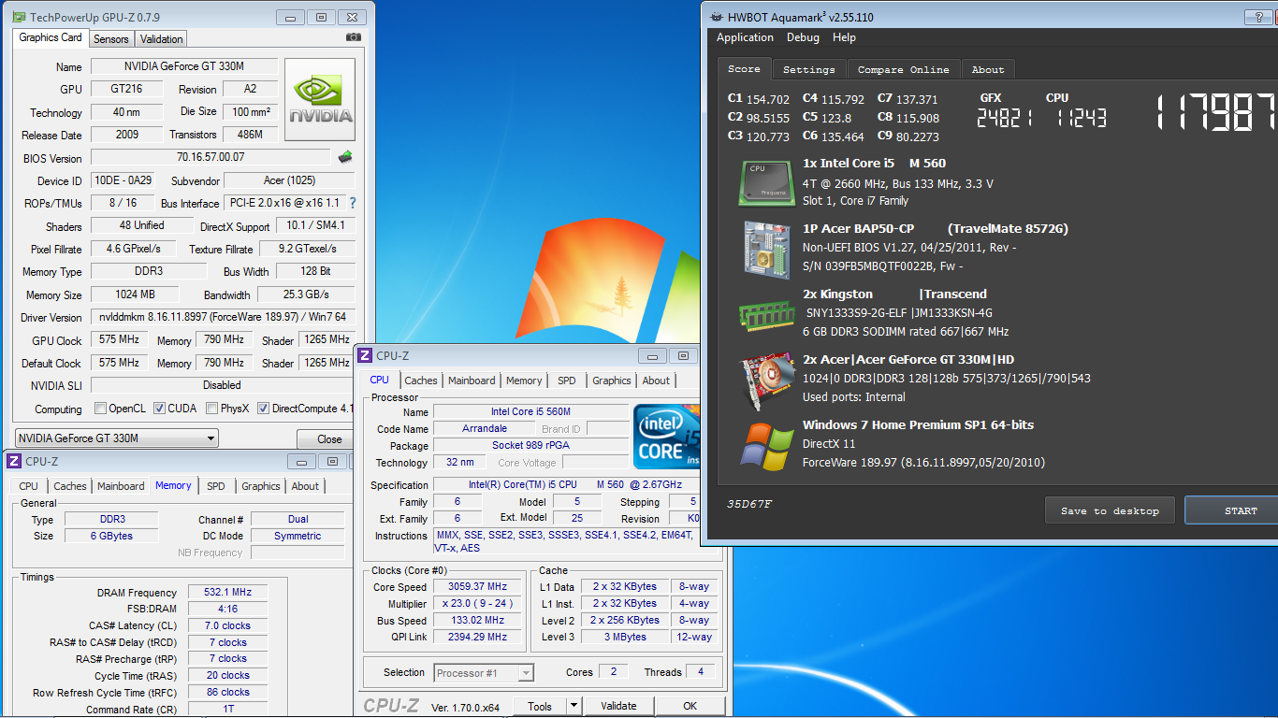The height and width of the screenshot is (718, 1278).
Task: Select CPU tab in CPU-Z Memory window
Action: click(x=29, y=486)
